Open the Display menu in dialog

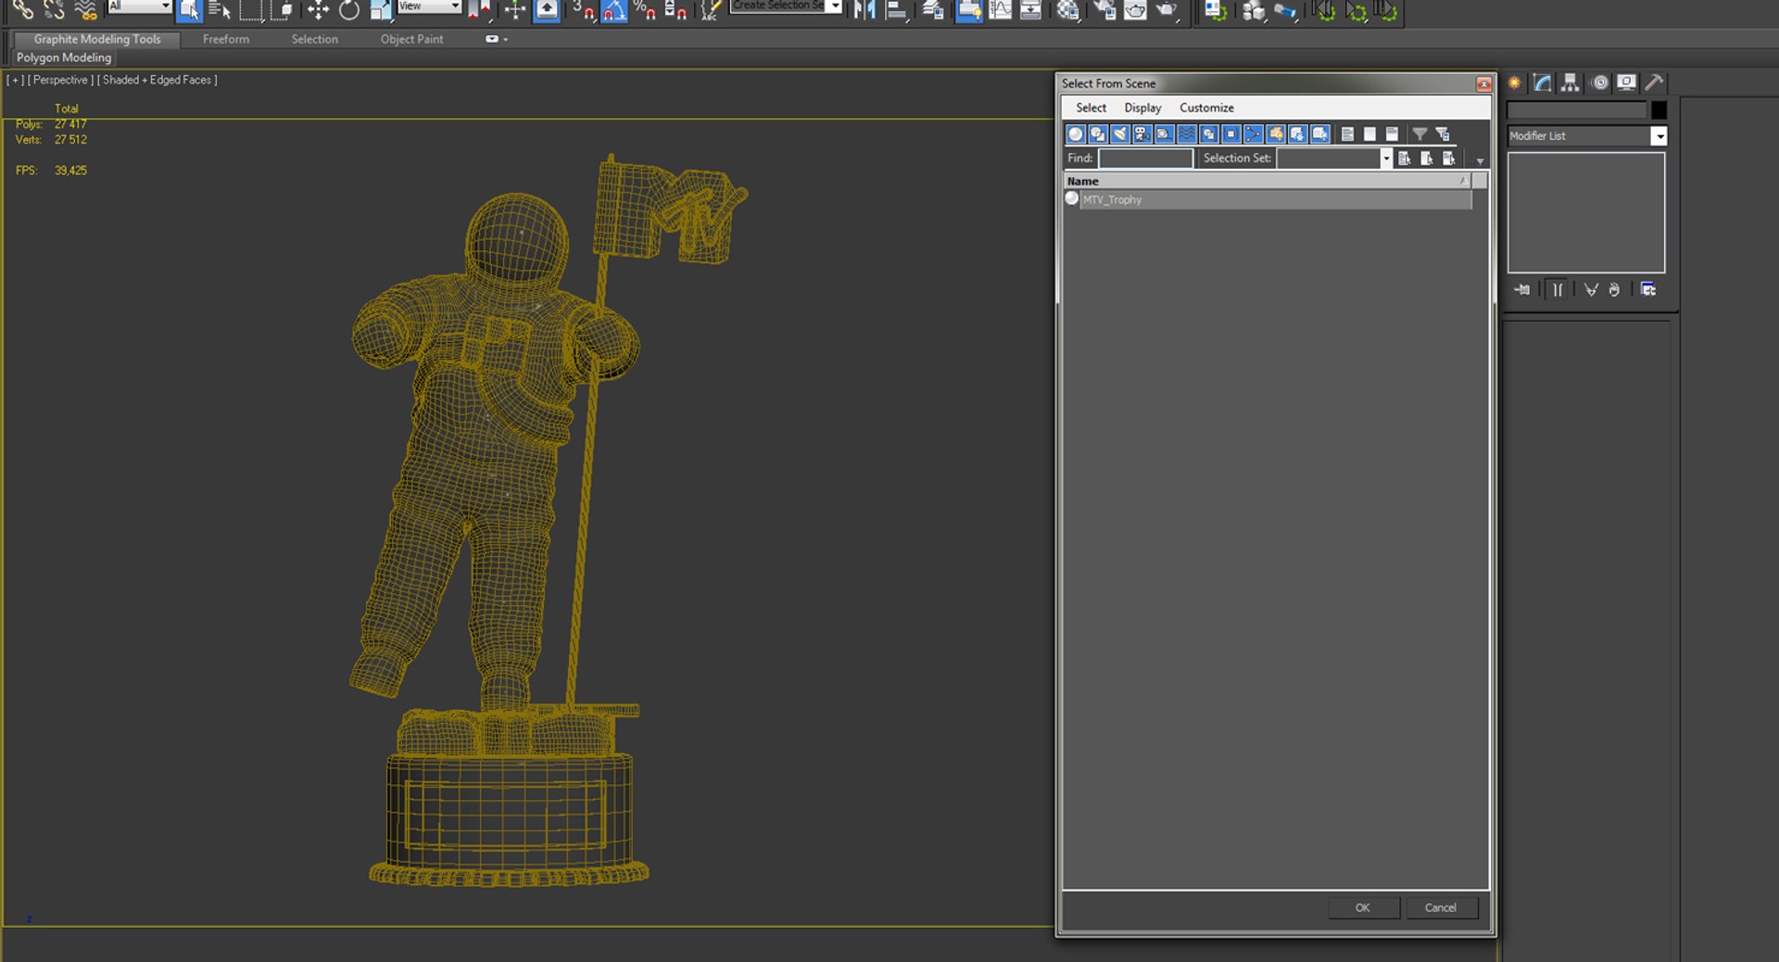(1142, 108)
